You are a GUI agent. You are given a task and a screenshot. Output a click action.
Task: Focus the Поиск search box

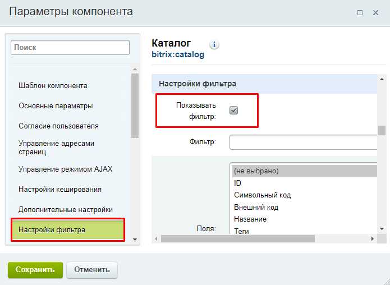point(70,47)
